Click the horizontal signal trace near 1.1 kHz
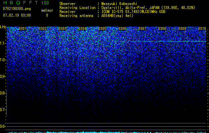Image resolution: width=209 pixels, height=133 pixels. tap(167, 42)
